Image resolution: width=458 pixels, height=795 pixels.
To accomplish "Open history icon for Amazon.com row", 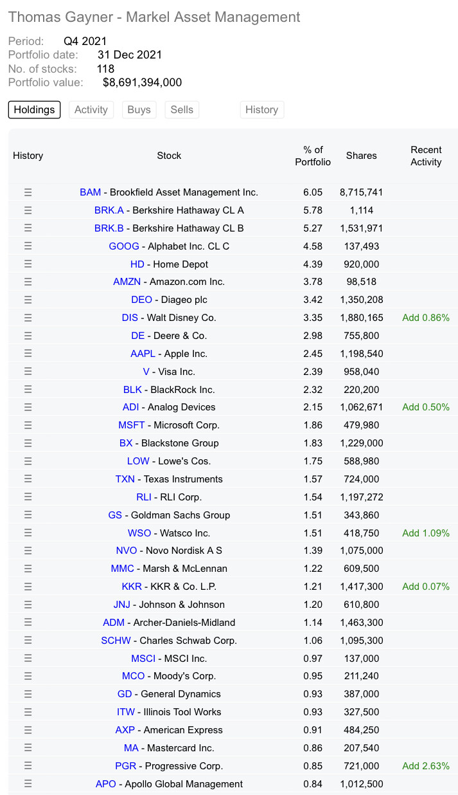I will [x=28, y=282].
